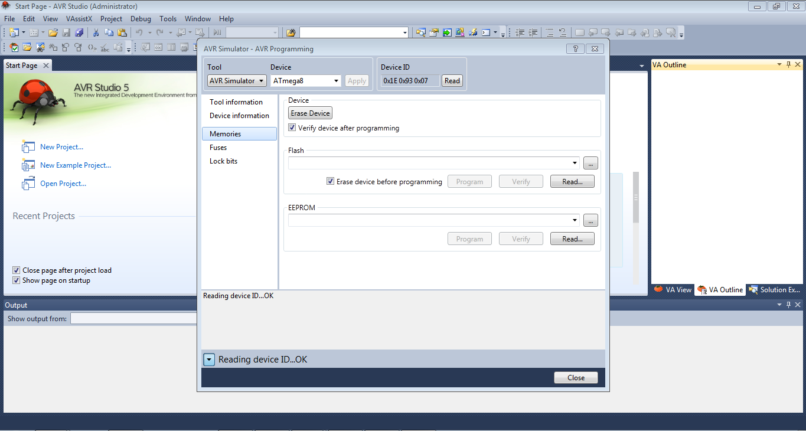Toggle Close page after project load
806x431 pixels.
click(x=16, y=270)
